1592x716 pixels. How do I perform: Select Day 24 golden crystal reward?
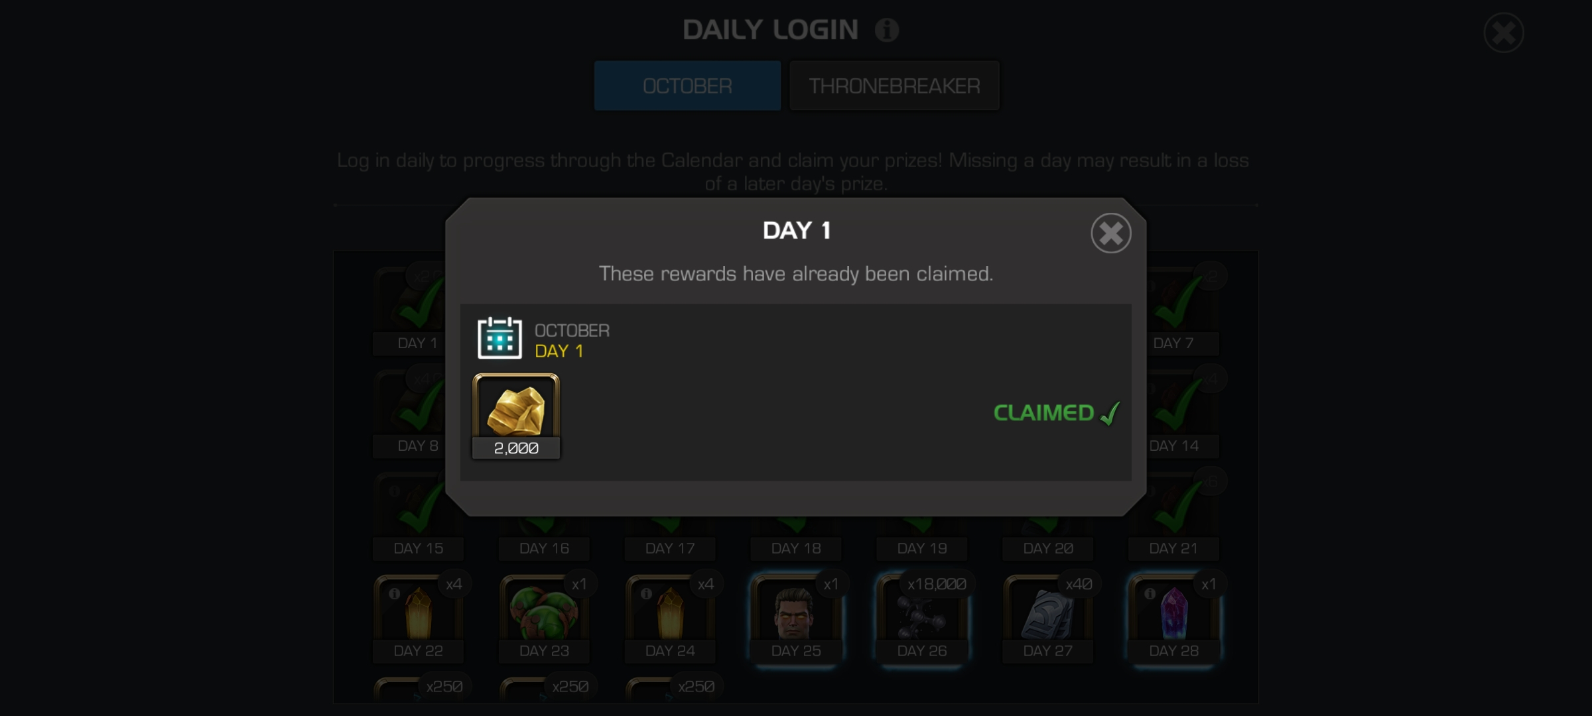tap(670, 617)
